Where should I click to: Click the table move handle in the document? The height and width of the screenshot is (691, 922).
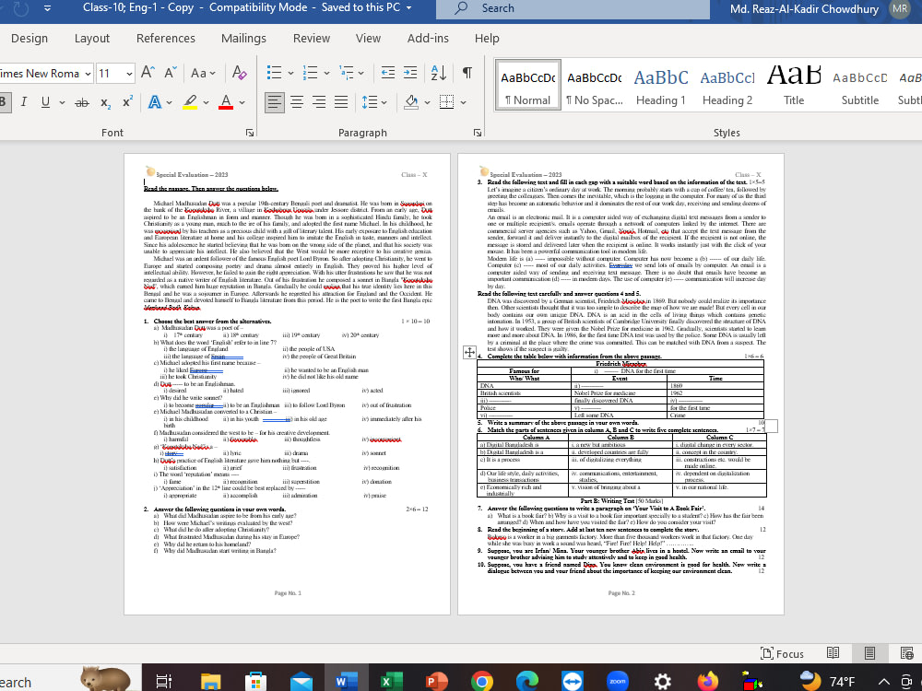click(469, 352)
